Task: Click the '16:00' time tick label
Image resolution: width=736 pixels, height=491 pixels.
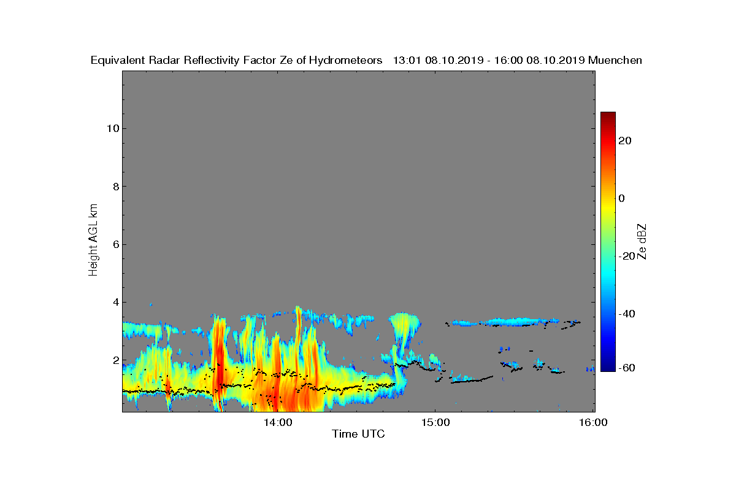Action: (593, 423)
